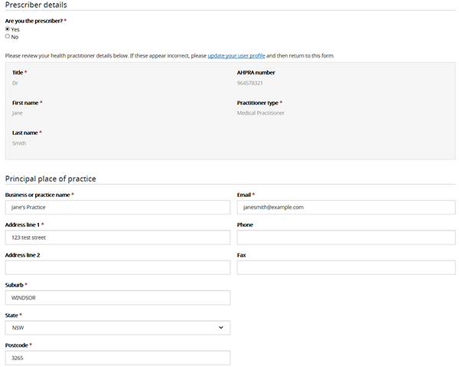Click the empty Address line 2 field

(117, 267)
